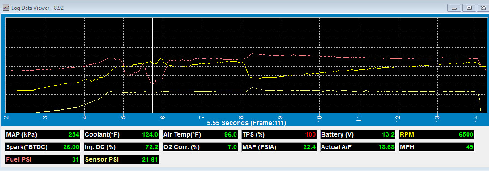Click the white cursor line on graph
Screen dimensions: 489x171
tap(153, 65)
